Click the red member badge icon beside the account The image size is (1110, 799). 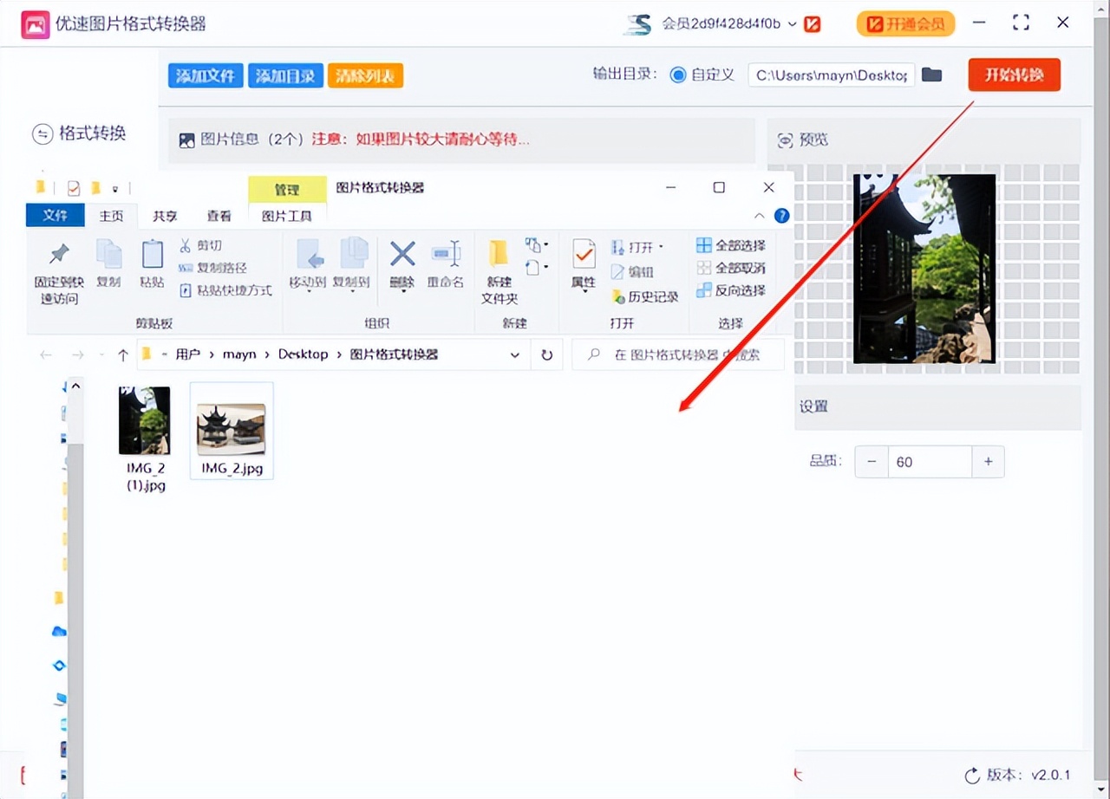[813, 23]
